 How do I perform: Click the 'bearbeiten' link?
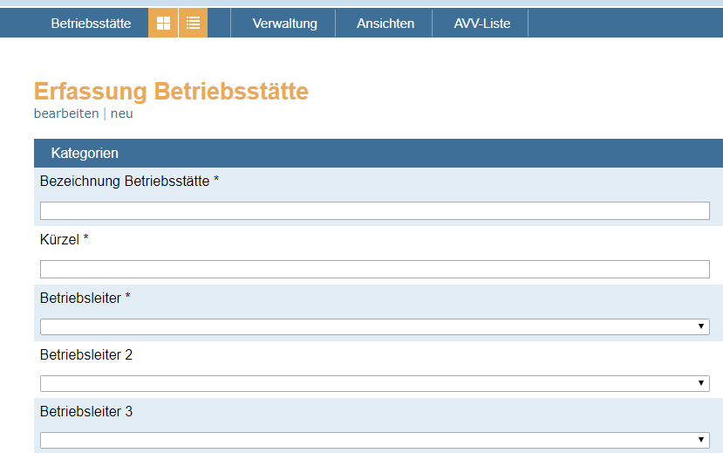pos(66,113)
